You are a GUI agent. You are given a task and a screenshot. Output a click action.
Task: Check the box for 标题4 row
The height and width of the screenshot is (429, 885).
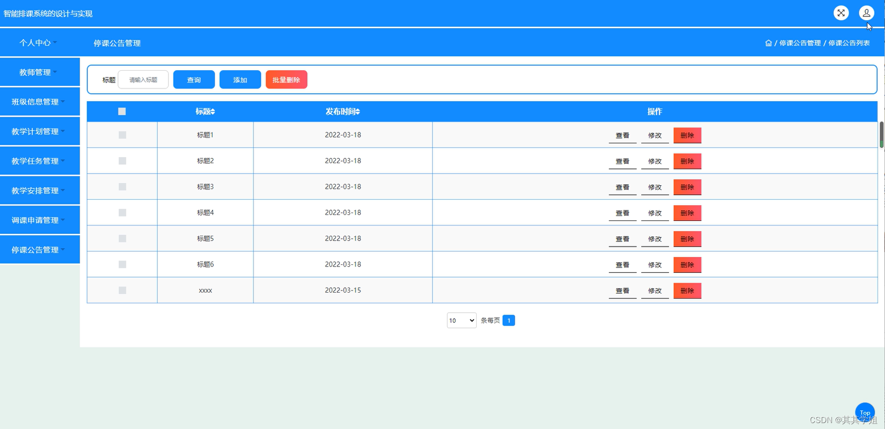point(123,213)
